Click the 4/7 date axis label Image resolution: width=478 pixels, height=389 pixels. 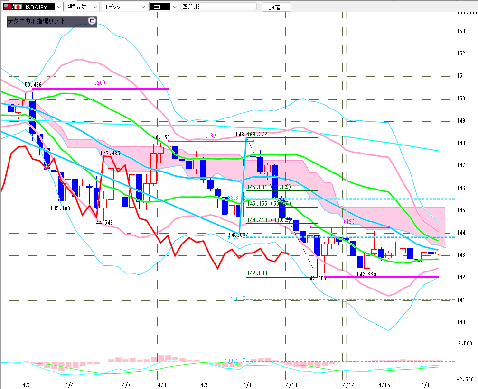coord(126,385)
